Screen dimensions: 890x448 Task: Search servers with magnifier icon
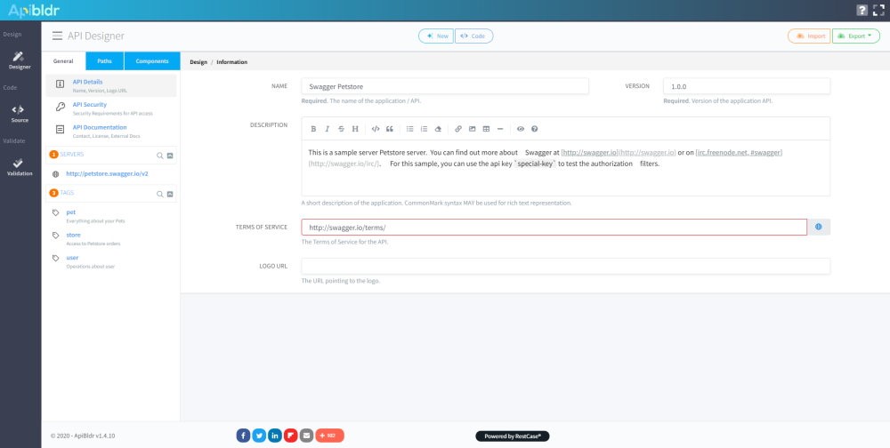click(x=159, y=155)
